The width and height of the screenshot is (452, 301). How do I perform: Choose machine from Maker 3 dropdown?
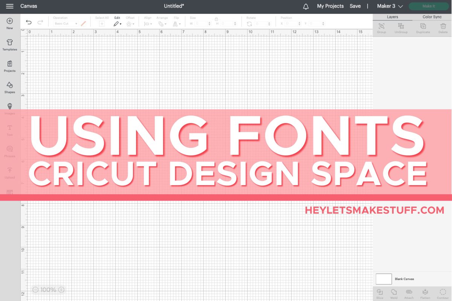coord(390,6)
